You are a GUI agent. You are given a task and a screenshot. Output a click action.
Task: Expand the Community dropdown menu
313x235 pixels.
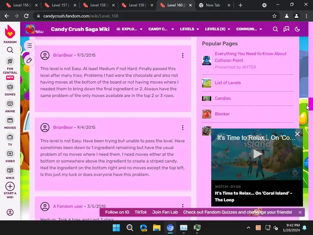point(249,29)
